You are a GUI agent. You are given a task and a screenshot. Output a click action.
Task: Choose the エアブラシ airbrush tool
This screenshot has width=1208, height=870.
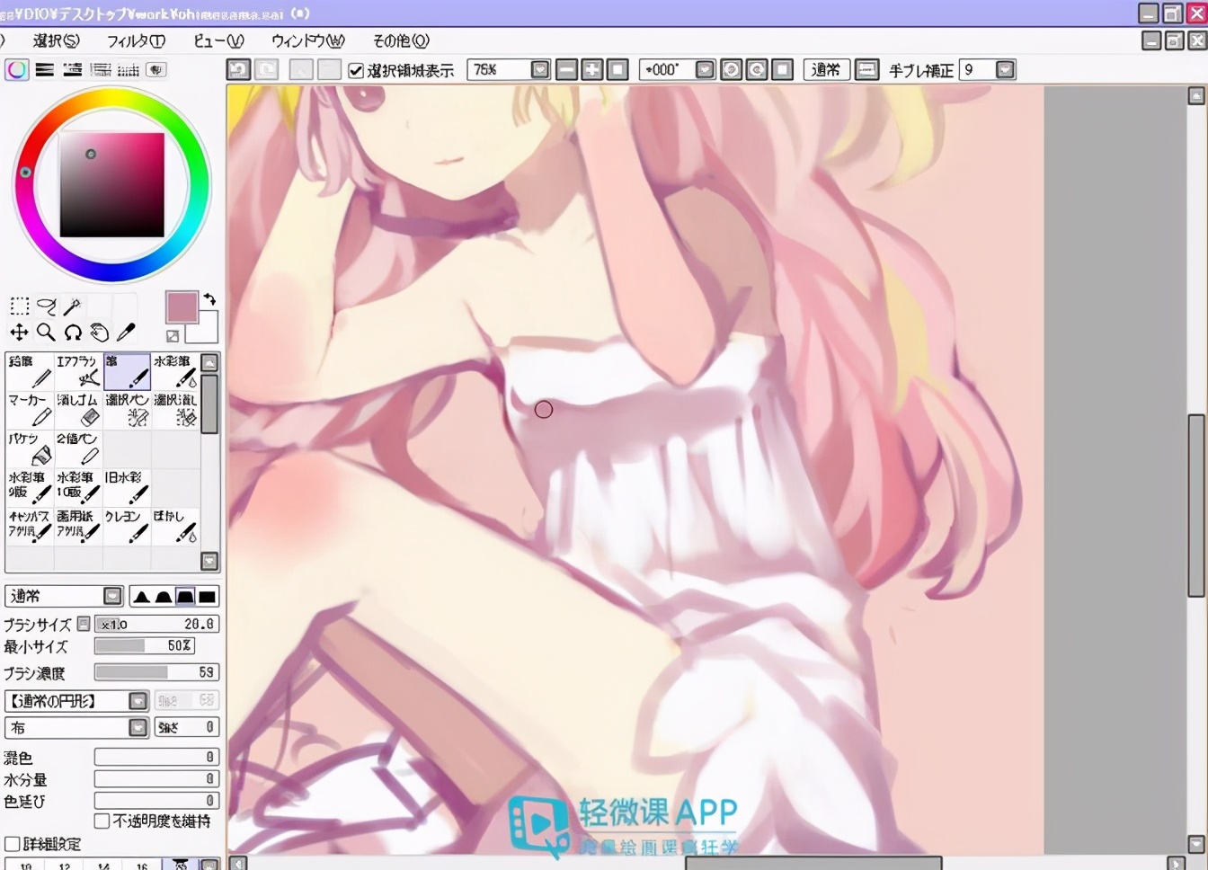78,371
